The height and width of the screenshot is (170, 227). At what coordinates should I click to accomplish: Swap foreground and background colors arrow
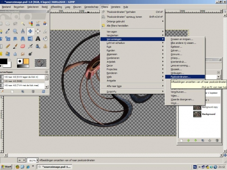[x=10, y=60]
